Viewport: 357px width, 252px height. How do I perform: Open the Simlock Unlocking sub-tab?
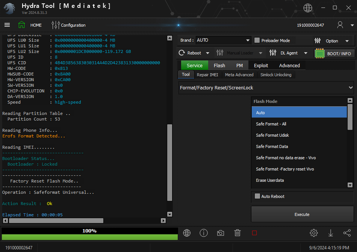(x=276, y=75)
